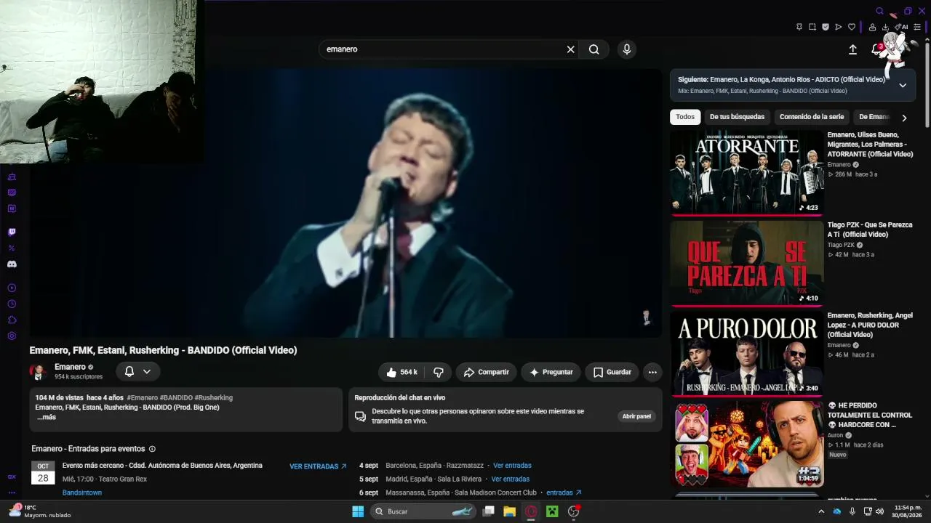Screen dimensions: 931x523
Task: Open the Bandsintown link
Action: [x=82, y=492]
